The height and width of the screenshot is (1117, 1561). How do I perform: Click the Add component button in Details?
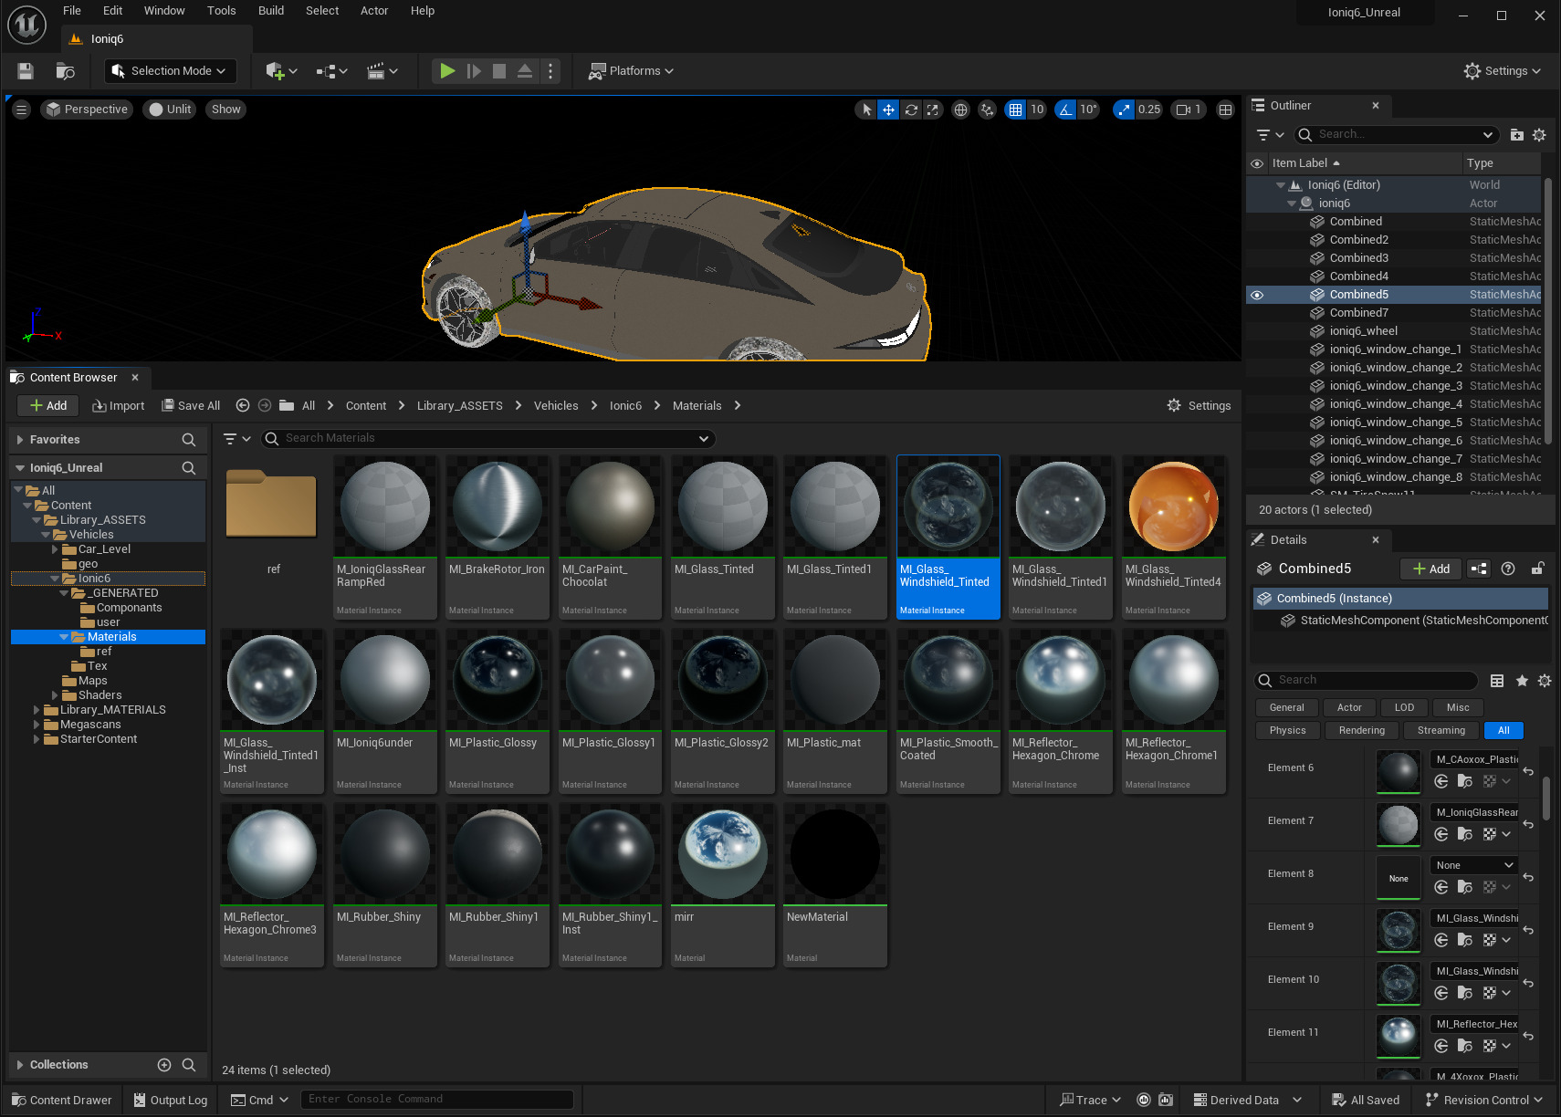click(1430, 569)
